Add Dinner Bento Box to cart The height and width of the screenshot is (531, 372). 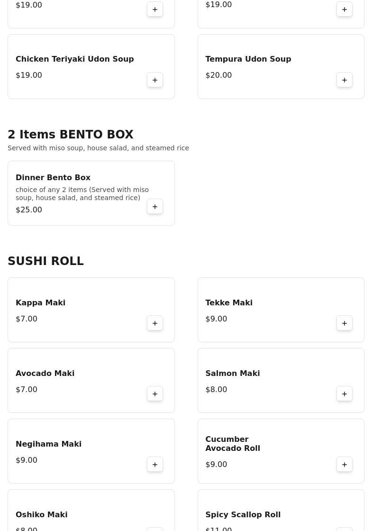155,206
